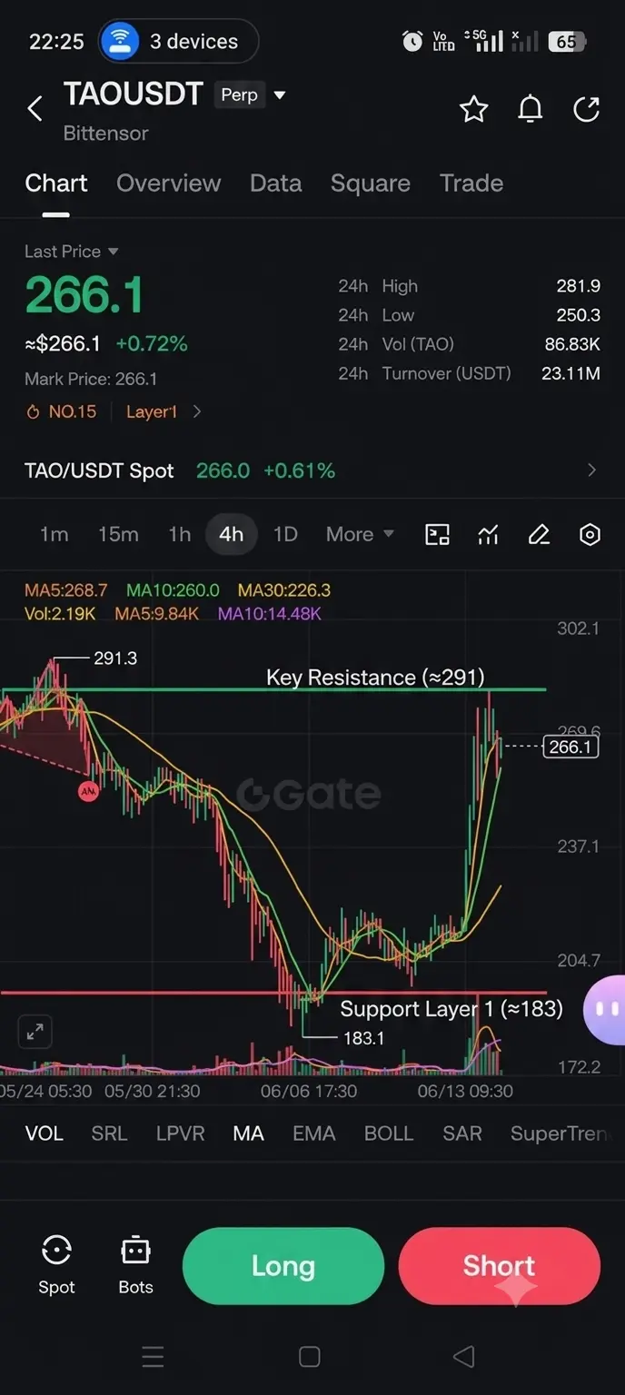Tap the MA30:226.3 legend value
The height and width of the screenshot is (1395, 625).
[x=284, y=590]
